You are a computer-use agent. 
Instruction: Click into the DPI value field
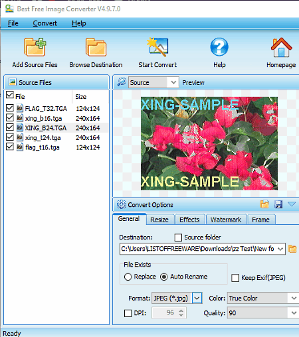[x=165, y=312]
